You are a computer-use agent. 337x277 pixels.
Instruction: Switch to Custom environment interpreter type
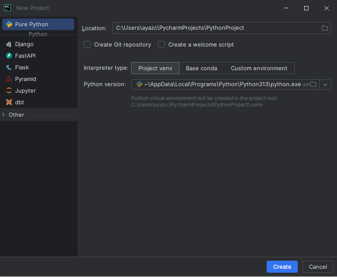point(259,68)
